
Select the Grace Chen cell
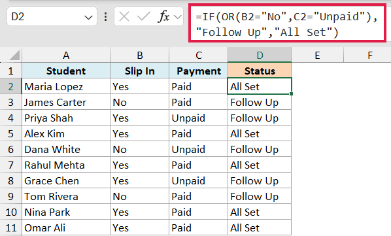pyautogui.click(x=66, y=180)
